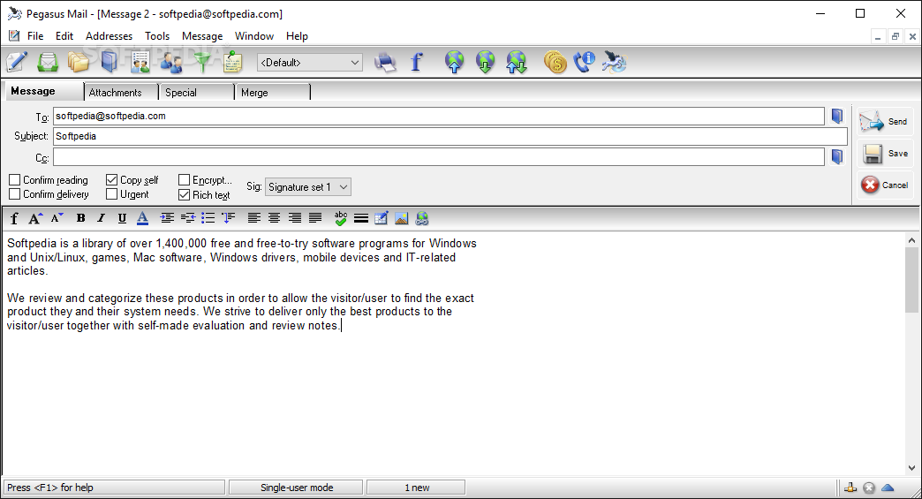The width and height of the screenshot is (922, 499).
Task: Enable the Confirm delivery checkbox
Action: [15, 194]
